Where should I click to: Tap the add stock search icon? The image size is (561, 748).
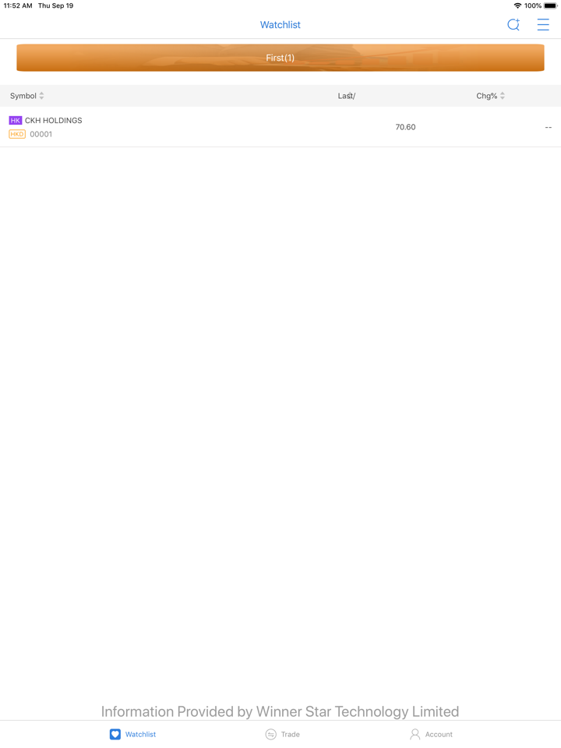(513, 25)
